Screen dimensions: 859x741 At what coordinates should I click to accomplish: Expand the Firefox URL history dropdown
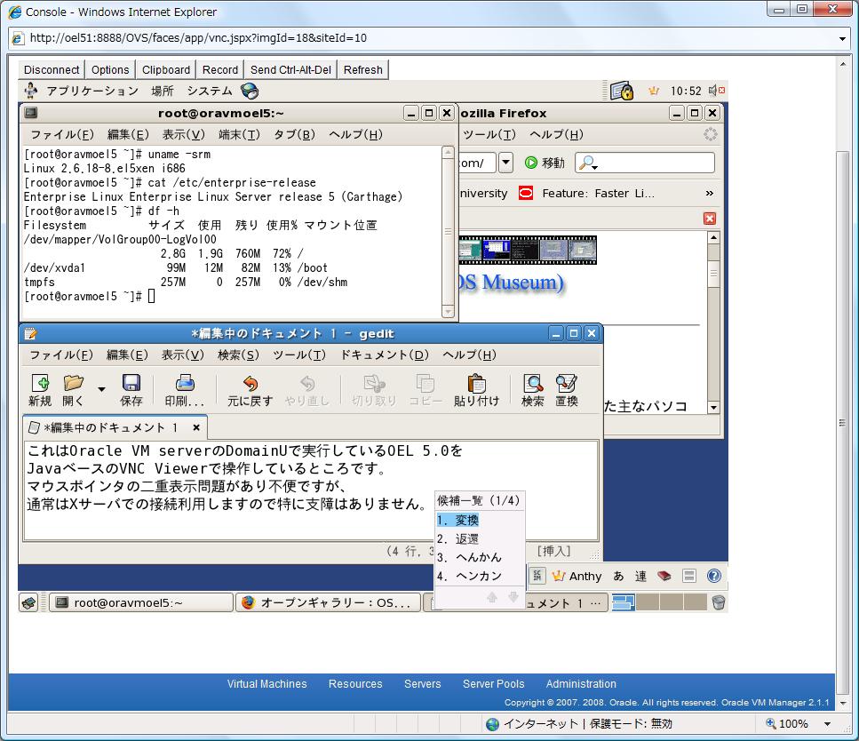[505, 163]
